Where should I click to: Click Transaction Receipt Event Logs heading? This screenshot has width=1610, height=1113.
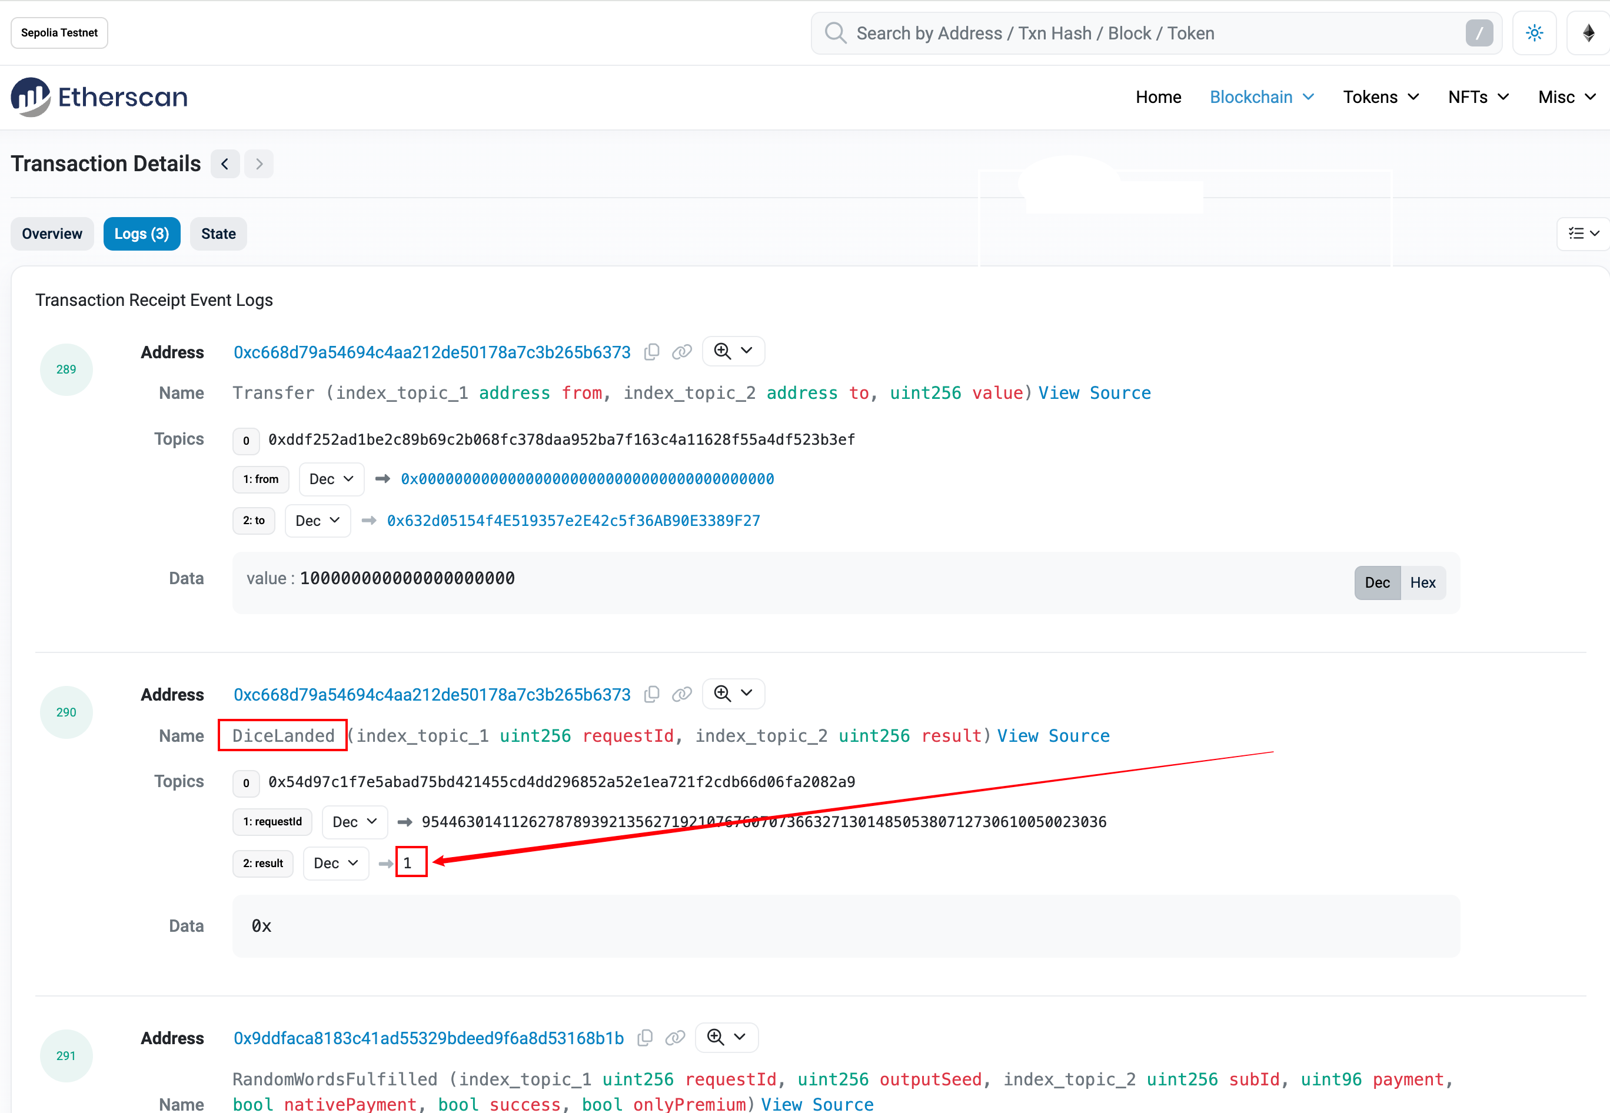click(x=154, y=300)
